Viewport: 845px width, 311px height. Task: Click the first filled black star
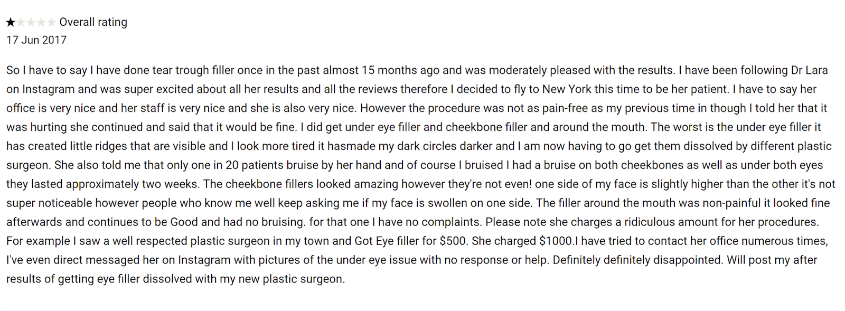[x=11, y=22]
